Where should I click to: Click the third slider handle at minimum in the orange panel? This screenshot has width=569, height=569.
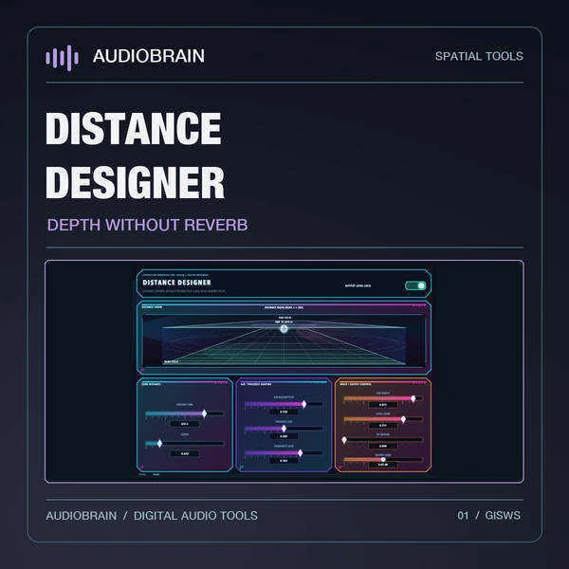[x=344, y=440]
